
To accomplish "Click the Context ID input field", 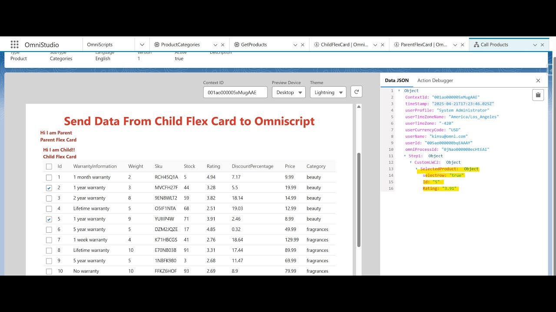I will [x=235, y=92].
